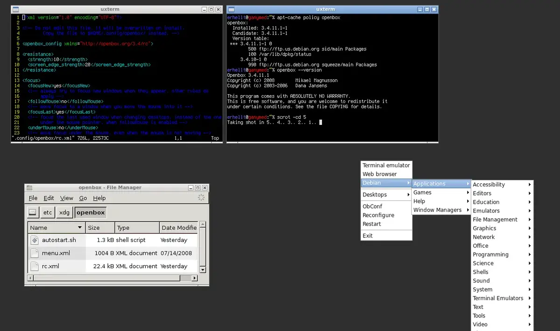
Task: Open the Go menu in File Manager
Action: (x=83, y=198)
